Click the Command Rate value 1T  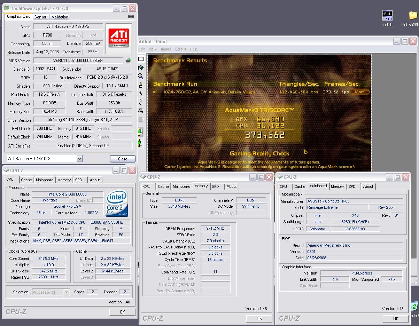click(x=215, y=272)
